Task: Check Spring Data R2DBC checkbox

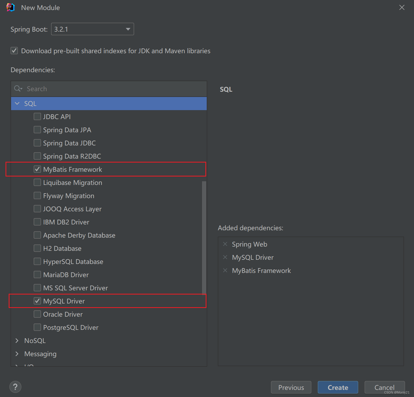Action: coord(37,156)
